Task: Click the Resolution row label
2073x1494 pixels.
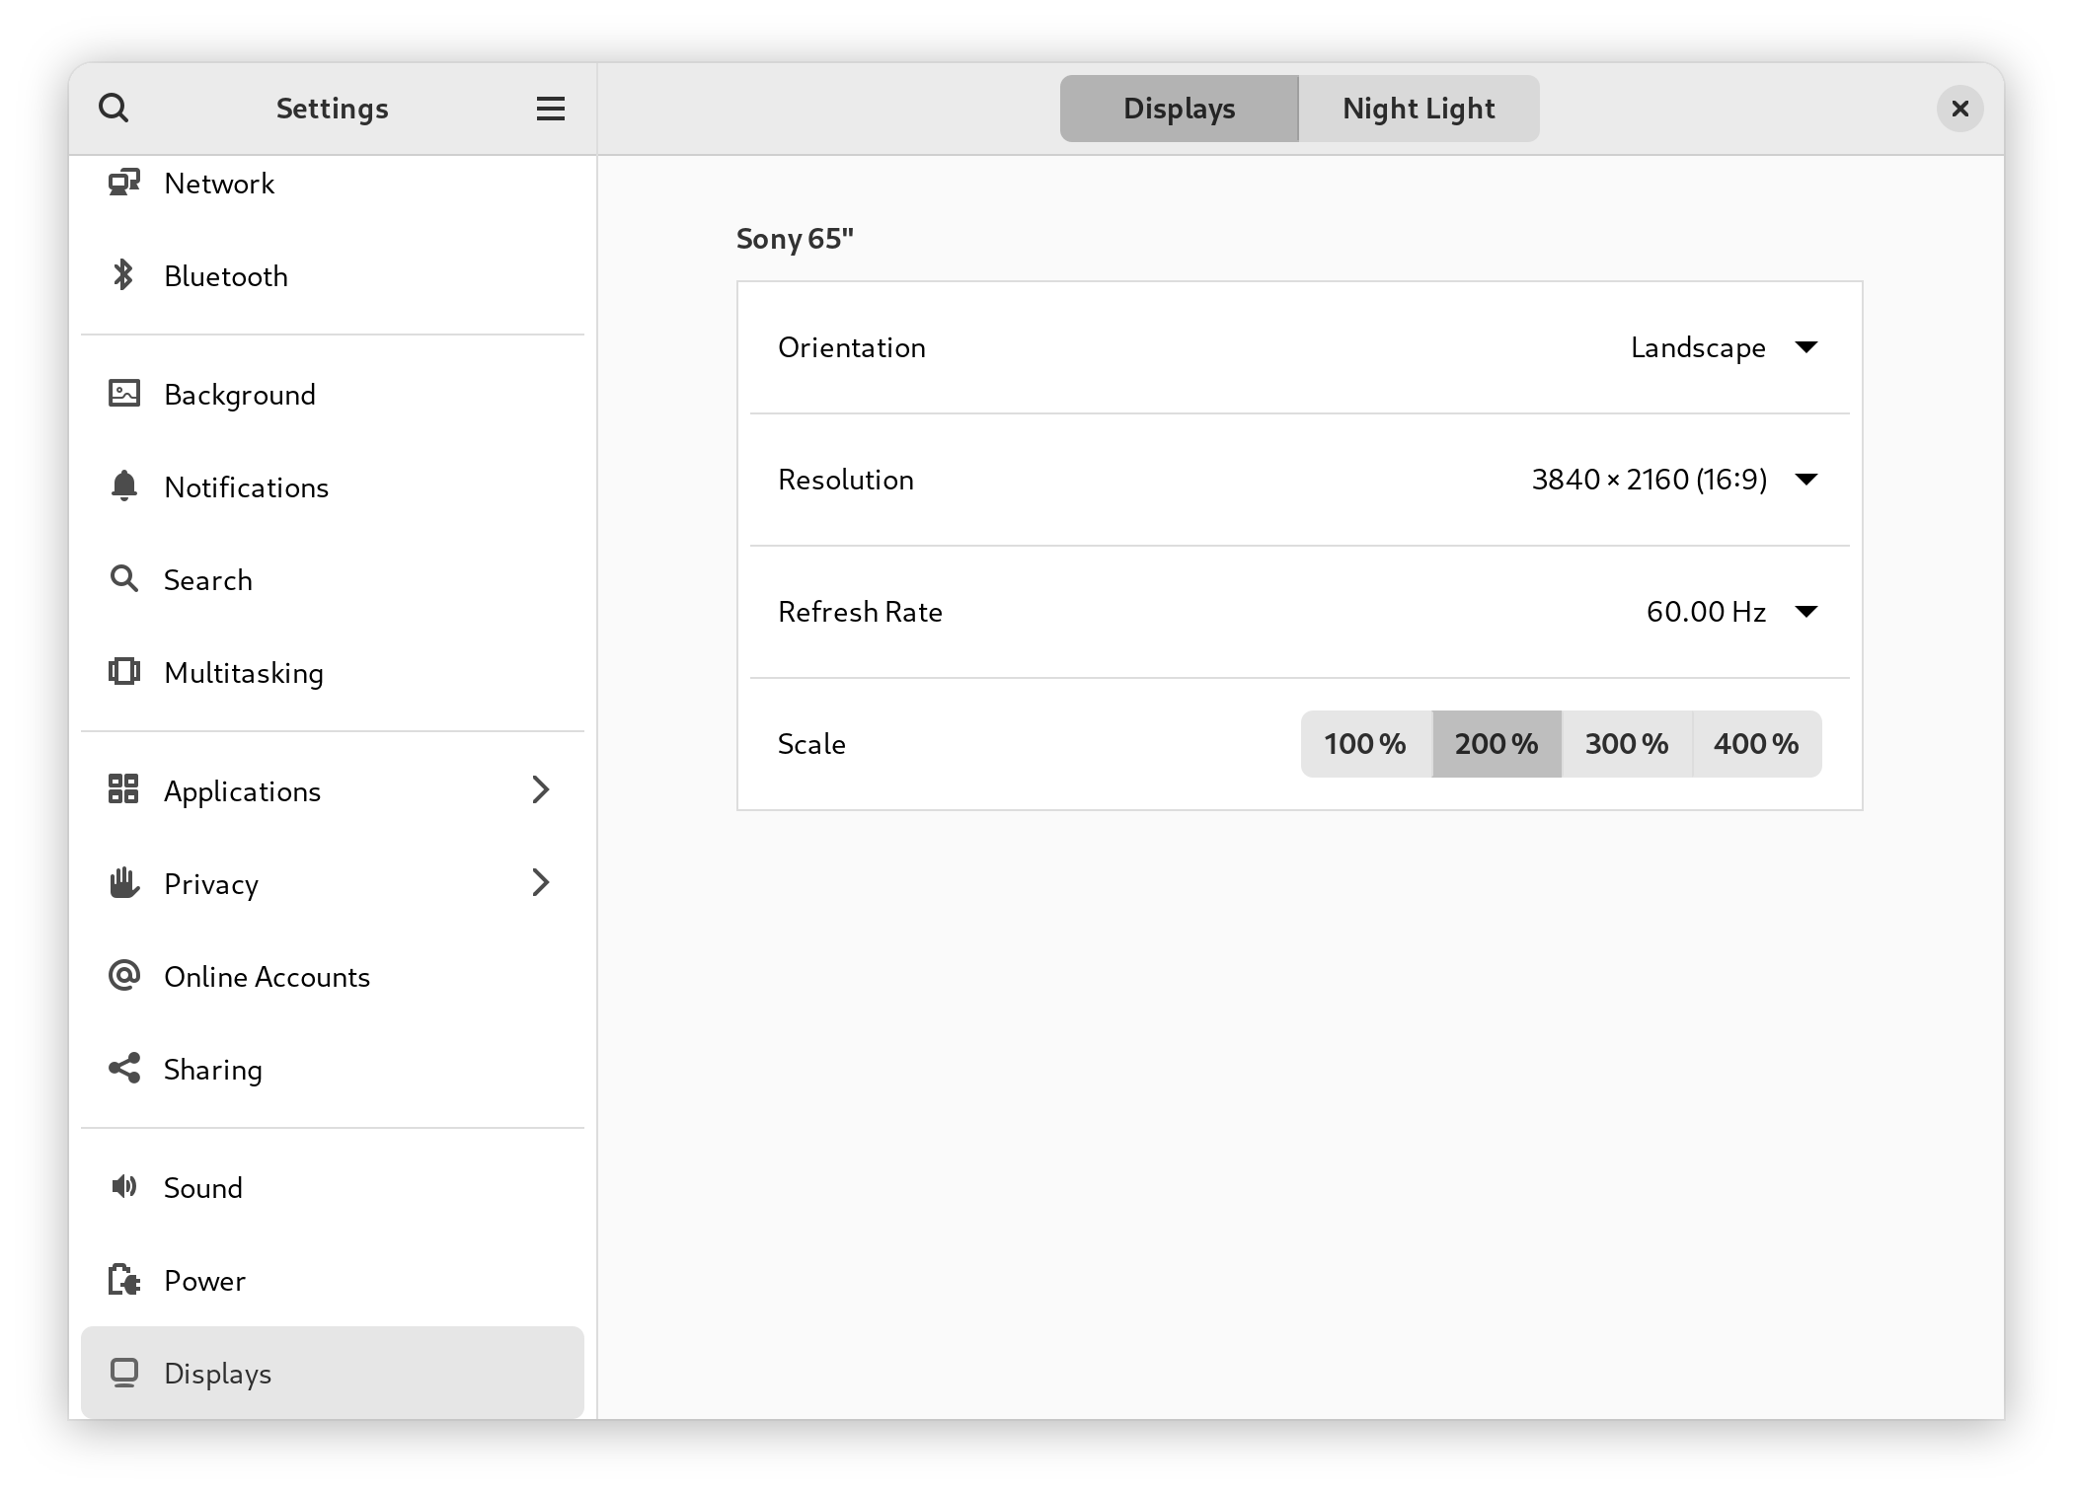Action: tap(846, 480)
